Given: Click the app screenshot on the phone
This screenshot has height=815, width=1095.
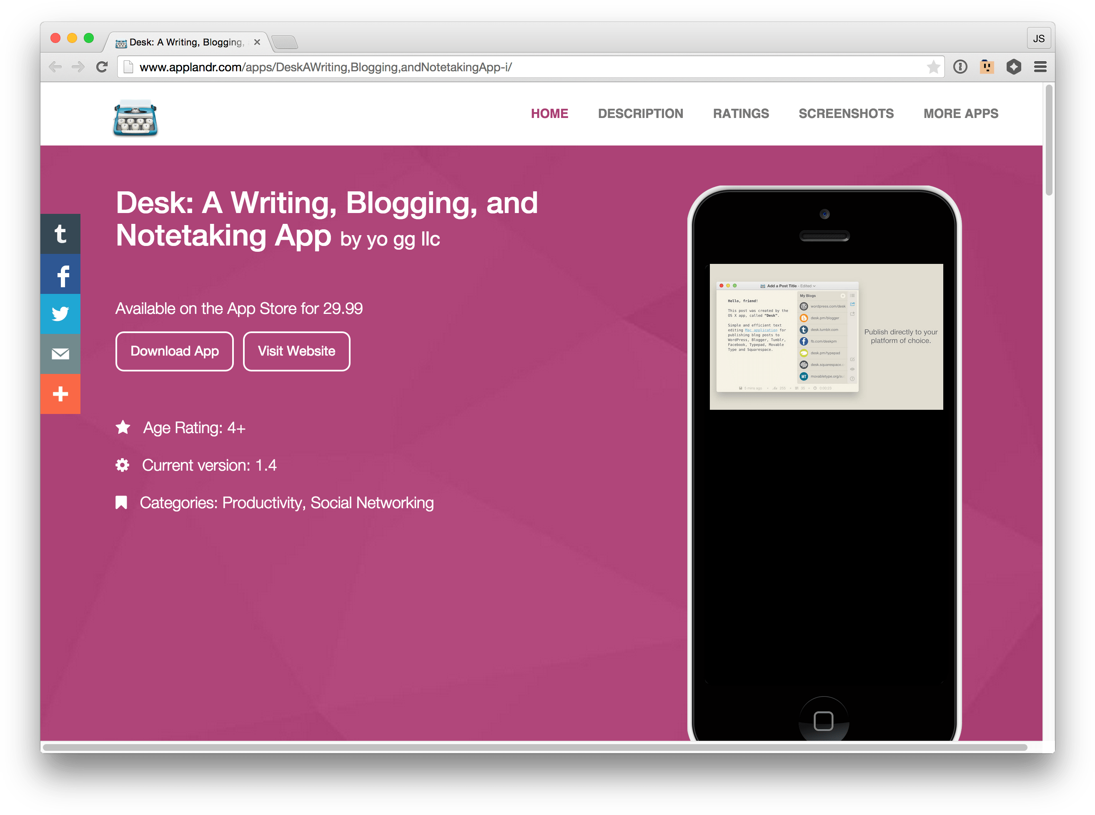Looking at the screenshot, I should [x=826, y=337].
